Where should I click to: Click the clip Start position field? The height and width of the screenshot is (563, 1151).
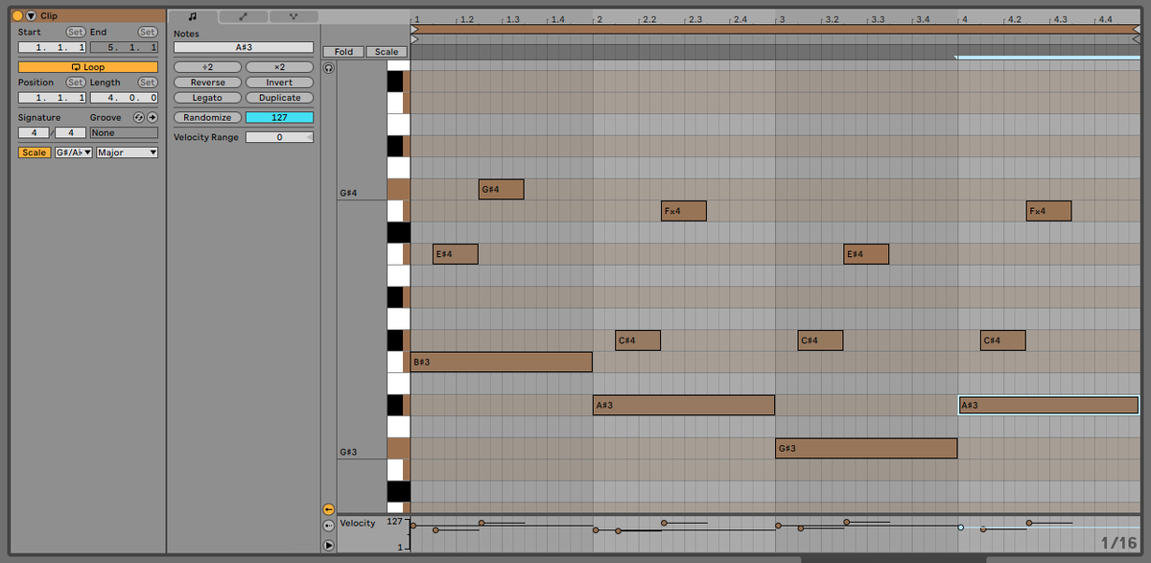tap(52, 47)
